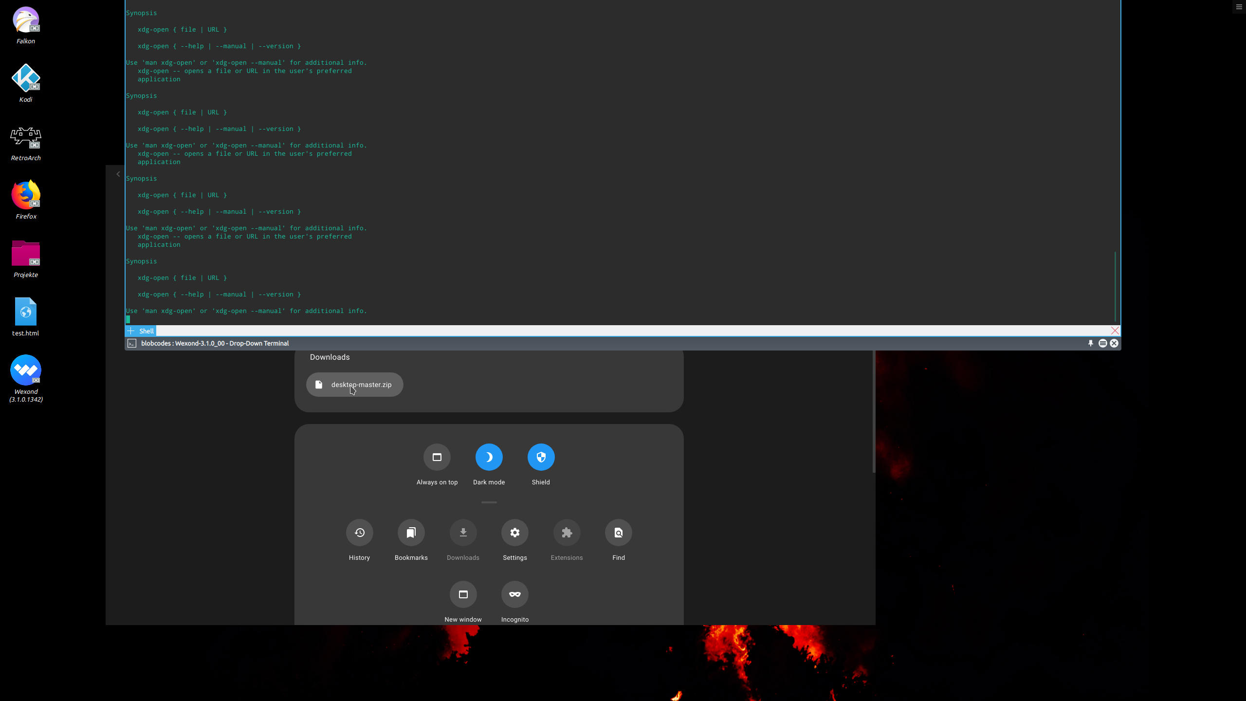
Task: Open the desktop-master.zip download
Action: click(x=354, y=385)
